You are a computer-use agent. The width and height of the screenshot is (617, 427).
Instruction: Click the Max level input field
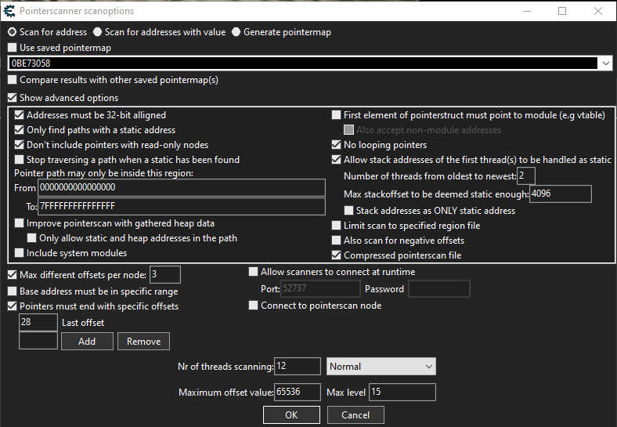pyautogui.click(x=402, y=392)
